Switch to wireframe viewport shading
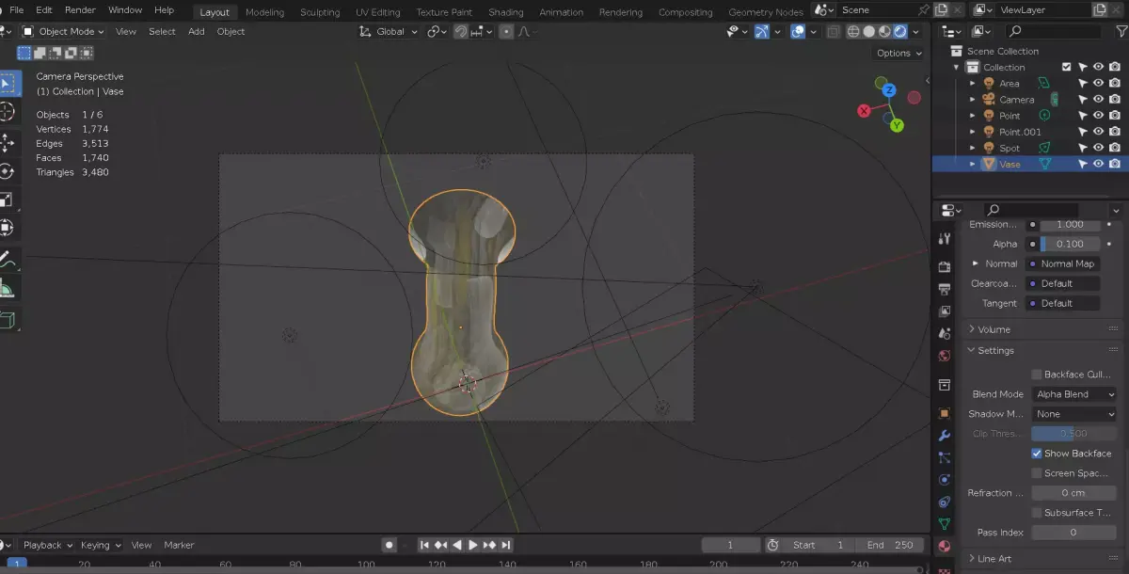This screenshot has height=574, width=1129. click(853, 31)
